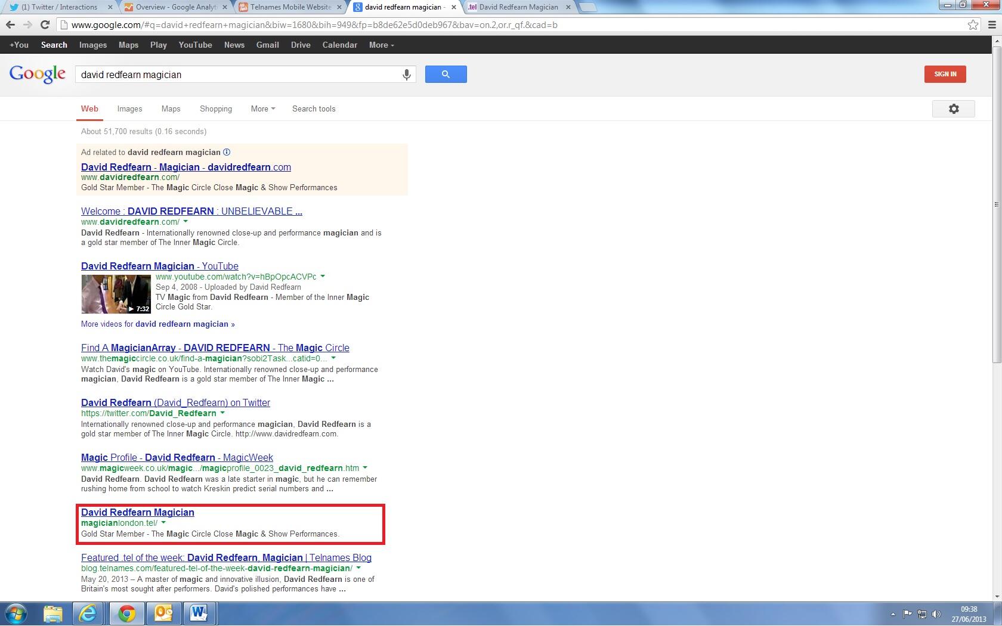Play the YouTube video thumbnail
The height and width of the screenshot is (626, 1002).
(x=116, y=294)
